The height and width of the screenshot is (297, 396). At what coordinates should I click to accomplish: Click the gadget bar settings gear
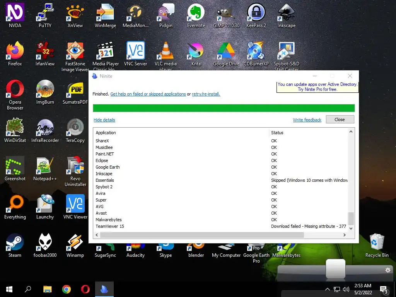click(387, 270)
